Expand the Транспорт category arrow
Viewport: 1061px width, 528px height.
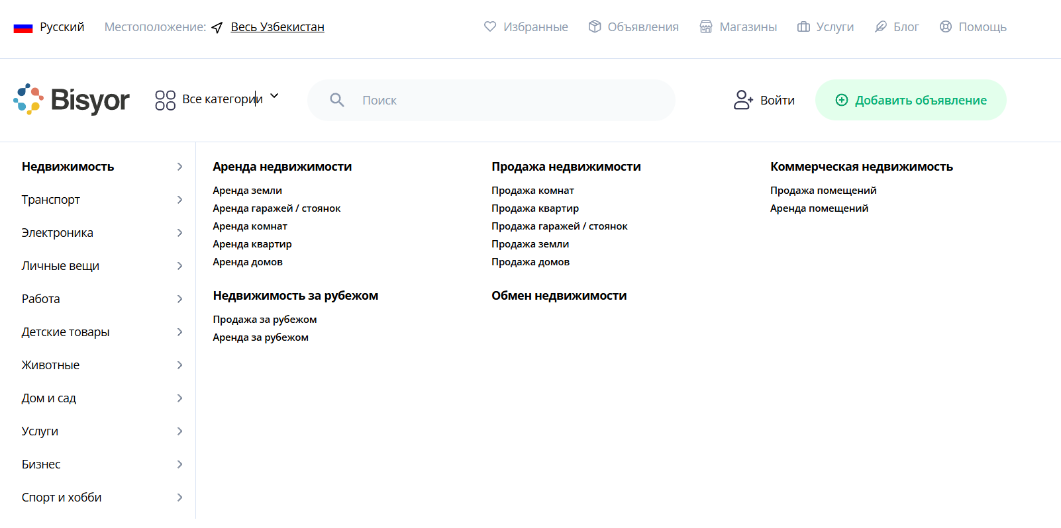179,200
